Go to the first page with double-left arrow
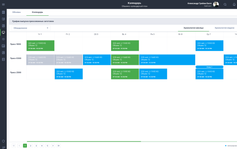This screenshot has height=149, width=237. (x=14, y=146)
